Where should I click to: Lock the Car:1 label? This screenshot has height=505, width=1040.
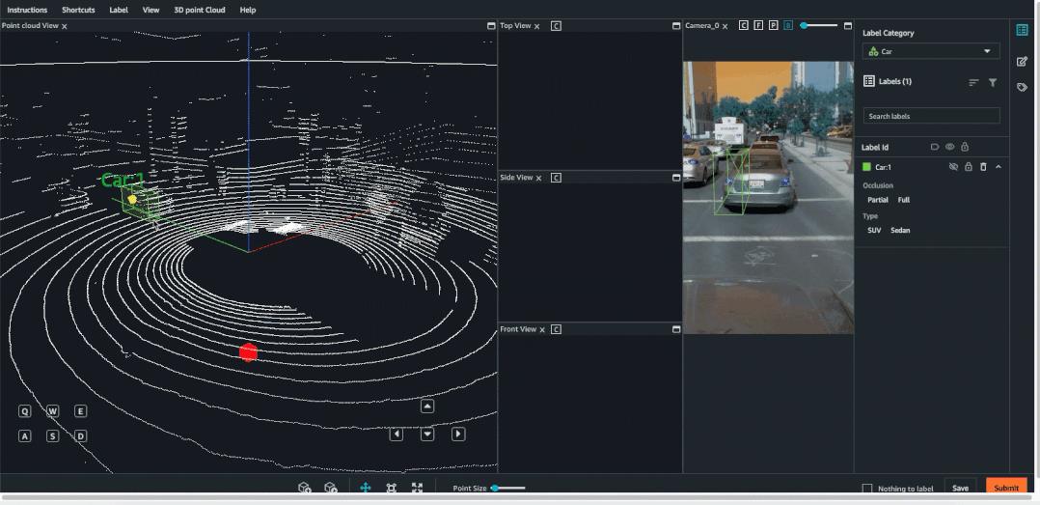pyautogui.click(x=969, y=167)
